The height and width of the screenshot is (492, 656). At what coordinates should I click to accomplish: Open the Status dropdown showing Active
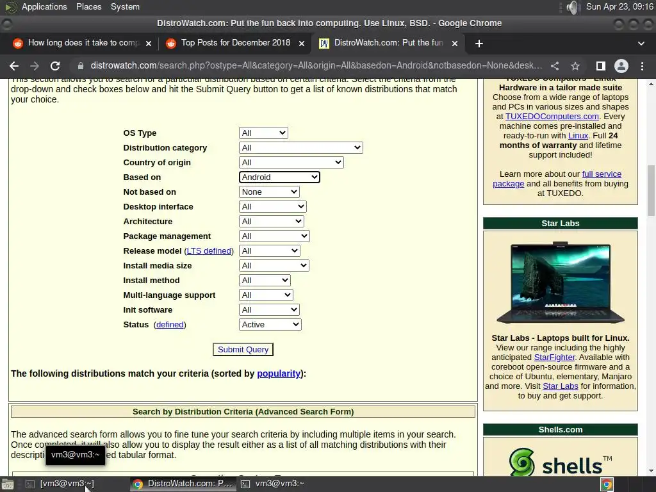point(270,325)
